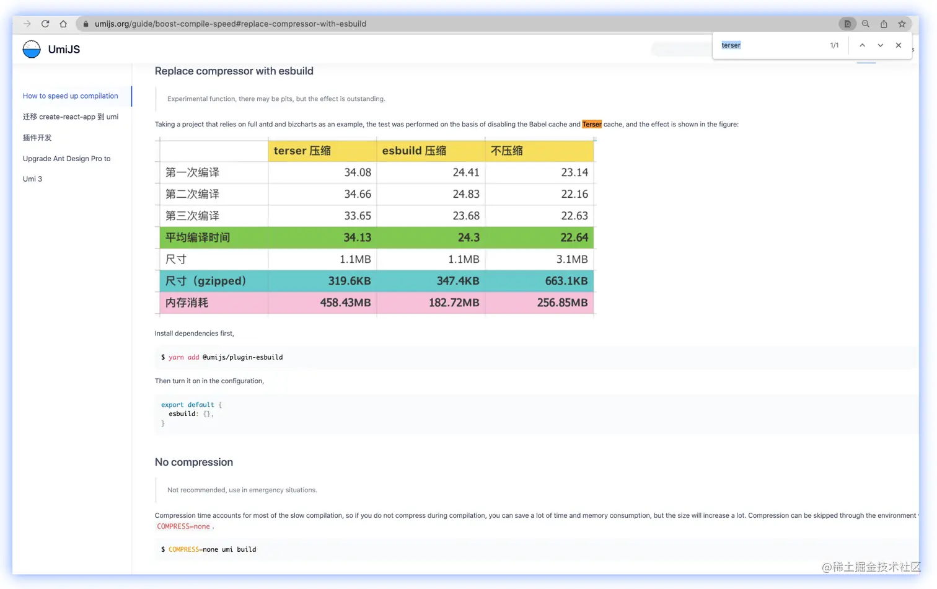Jump to the next find match
This screenshot has width=937, height=589.
click(880, 45)
